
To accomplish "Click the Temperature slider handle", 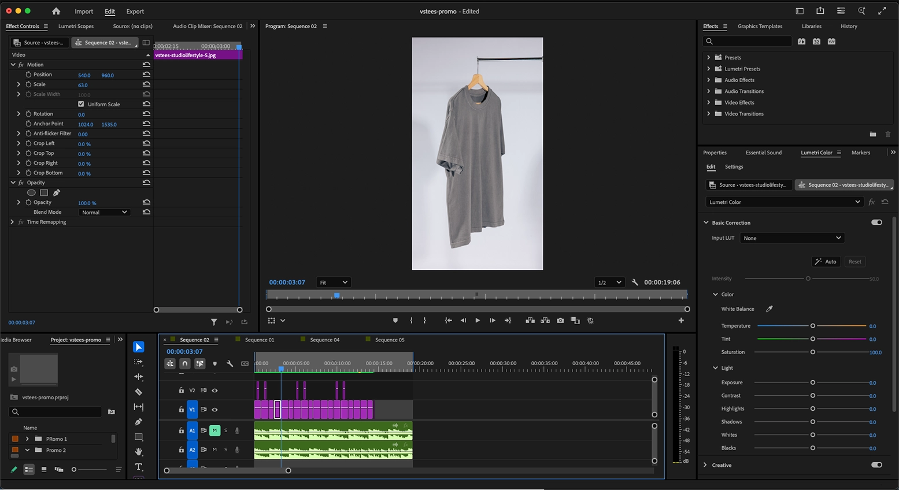I will coord(812,326).
